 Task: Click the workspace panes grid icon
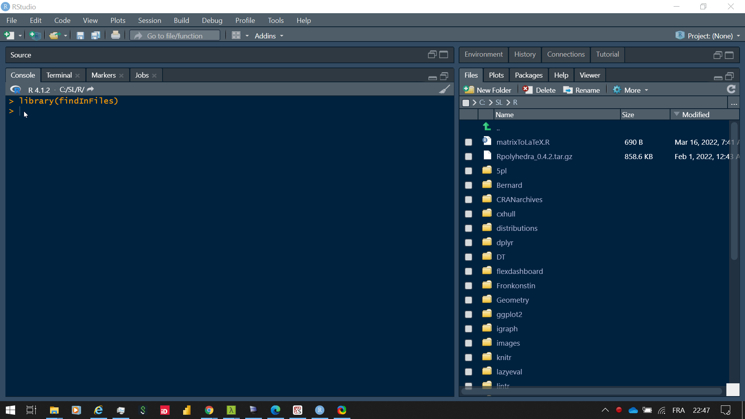click(236, 36)
